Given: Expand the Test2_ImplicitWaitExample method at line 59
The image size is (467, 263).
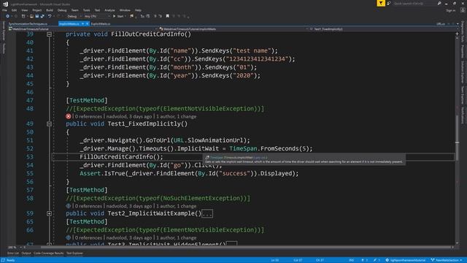Looking at the screenshot, I should tap(49, 213).
